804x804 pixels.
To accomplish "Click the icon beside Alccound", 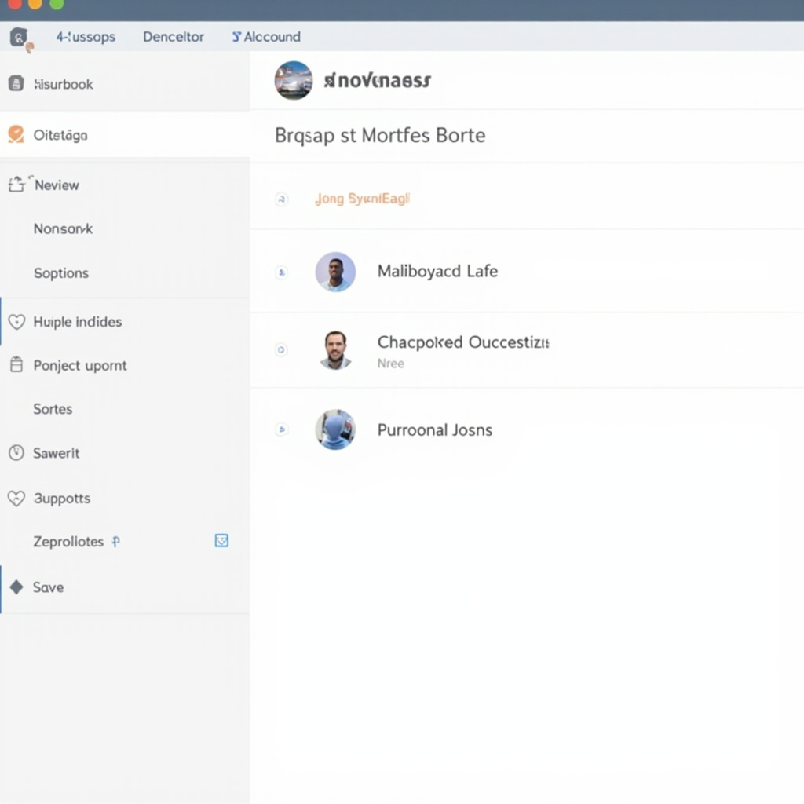I will [x=236, y=37].
